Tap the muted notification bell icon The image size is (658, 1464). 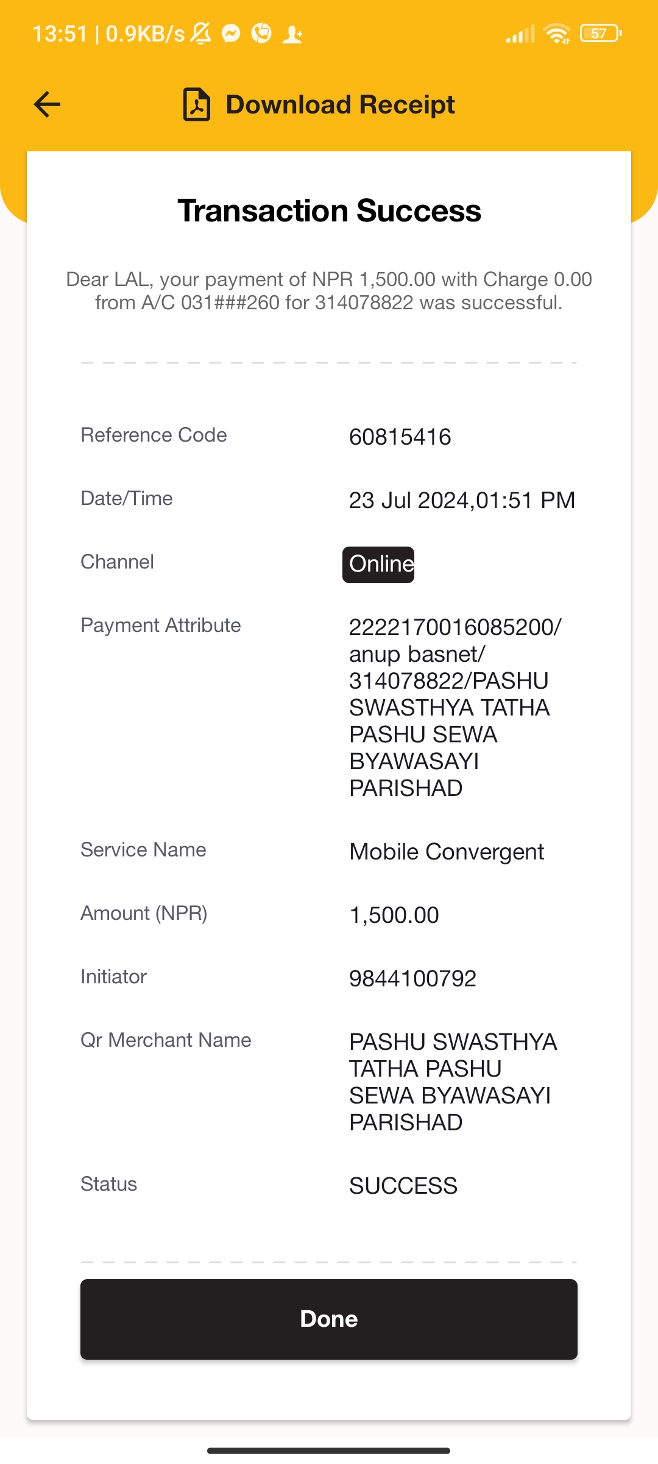pyautogui.click(x=201, y=33)
